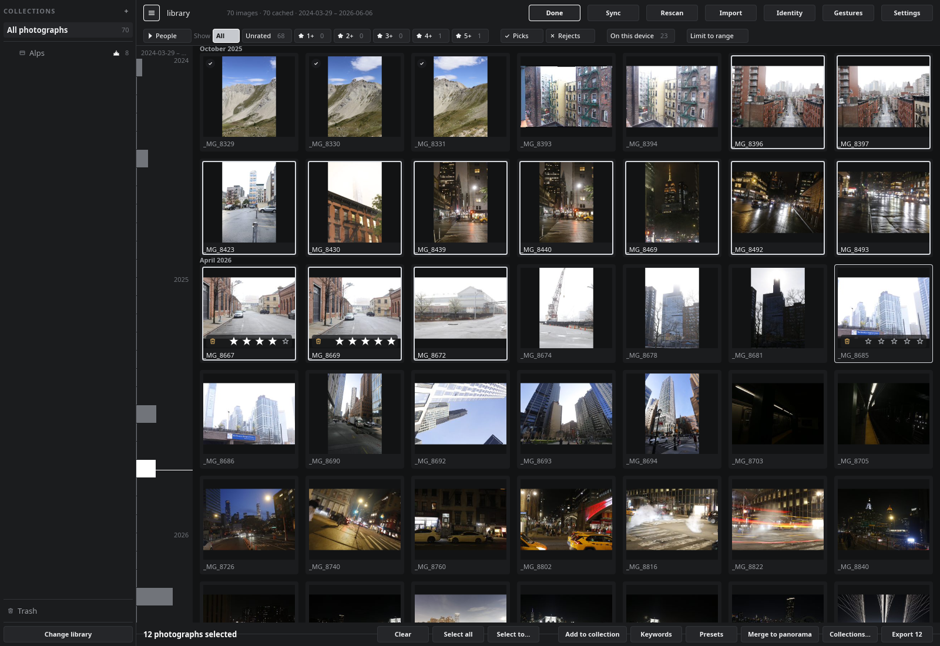Filter by 3+ star rating
The width and height of the screenshot is (940, 646).
click(x=391, y=36)
